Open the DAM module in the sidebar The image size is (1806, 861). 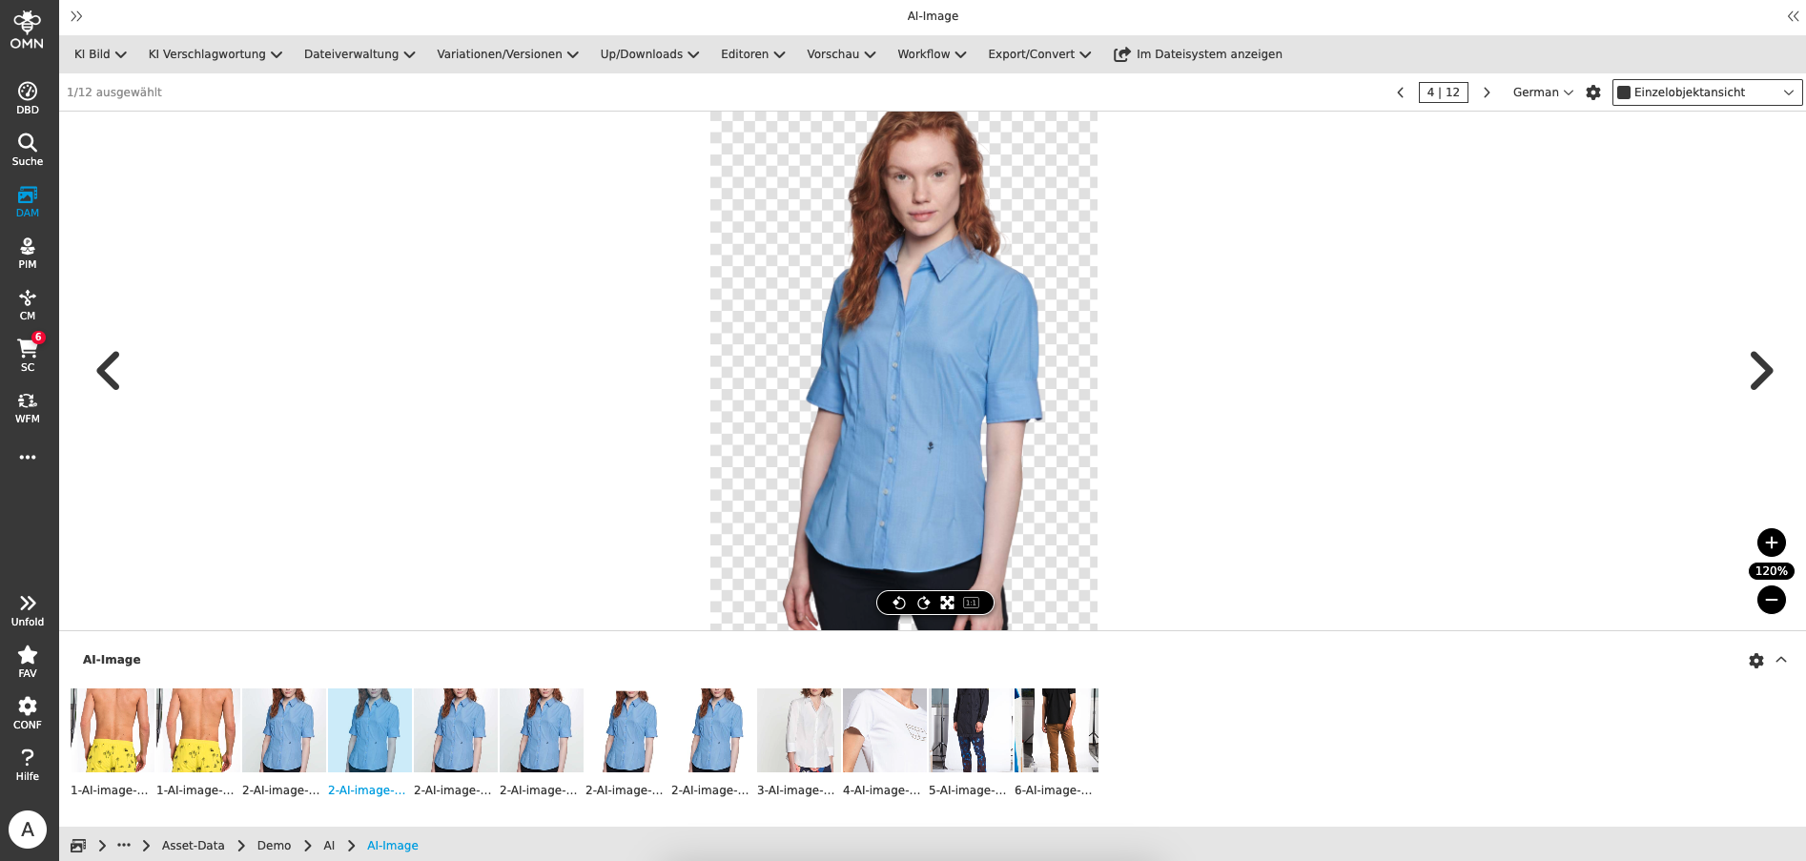(27, 200)
